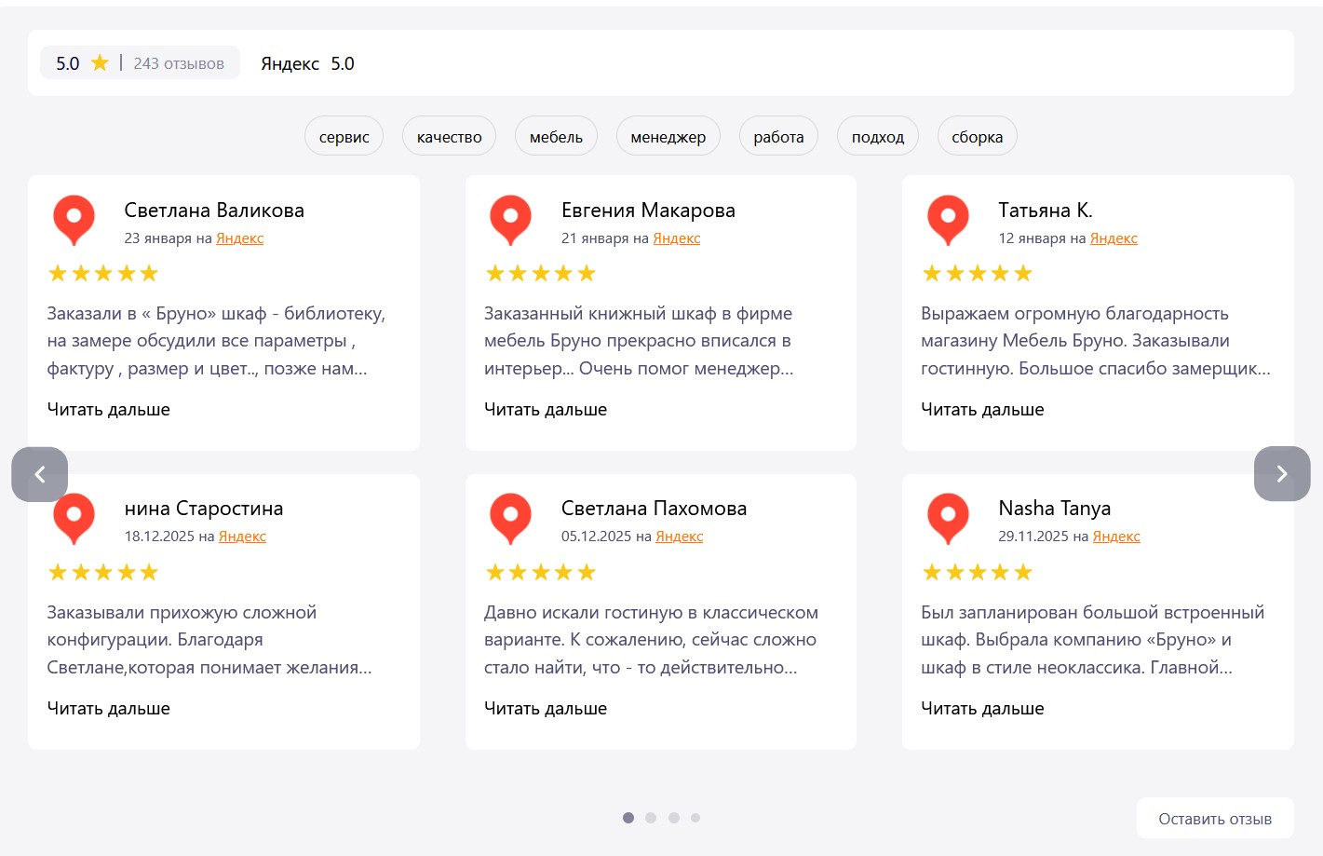1323x856 pixels.
Task: Expand Светлана Валикова's review with Читать дальше
Action: point(109,410)
